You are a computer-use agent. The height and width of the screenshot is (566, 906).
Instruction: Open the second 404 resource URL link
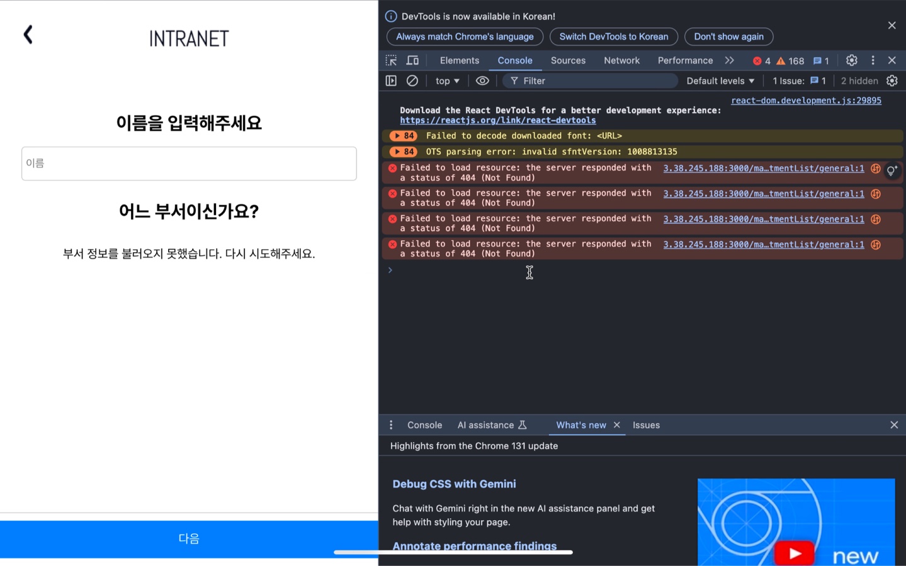(764, 194)
